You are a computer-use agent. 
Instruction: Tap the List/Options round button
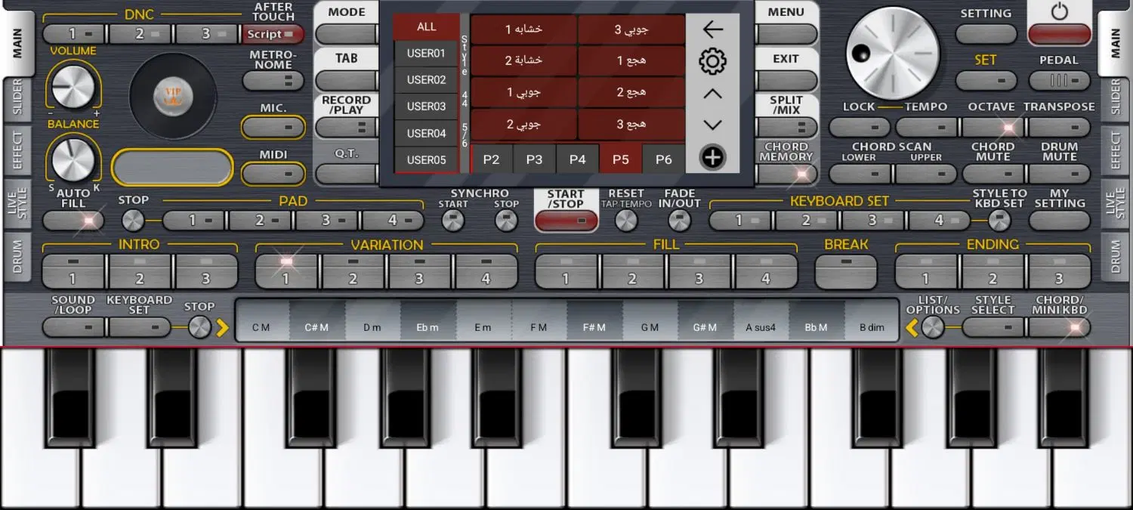(933, 328)
